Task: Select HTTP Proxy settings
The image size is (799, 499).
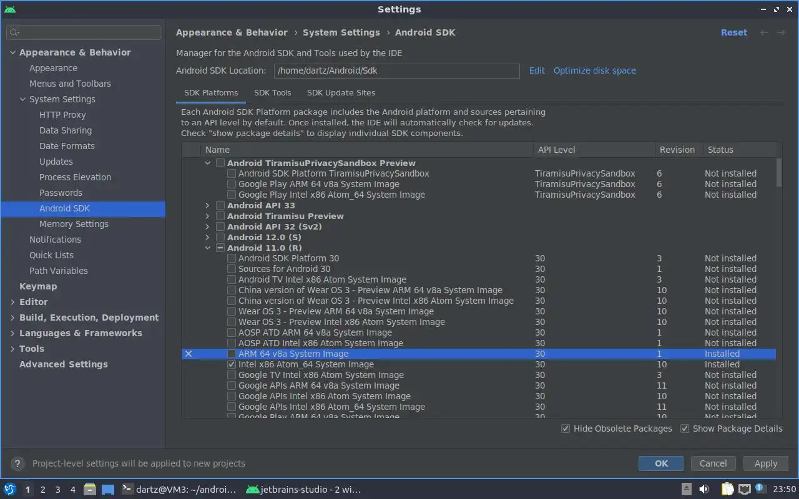Action: 62,115
